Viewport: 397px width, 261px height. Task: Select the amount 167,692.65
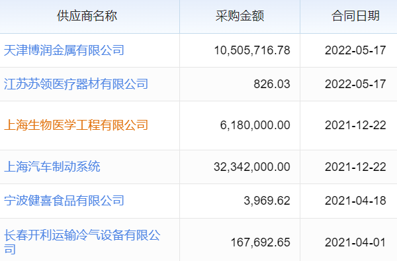260,242
